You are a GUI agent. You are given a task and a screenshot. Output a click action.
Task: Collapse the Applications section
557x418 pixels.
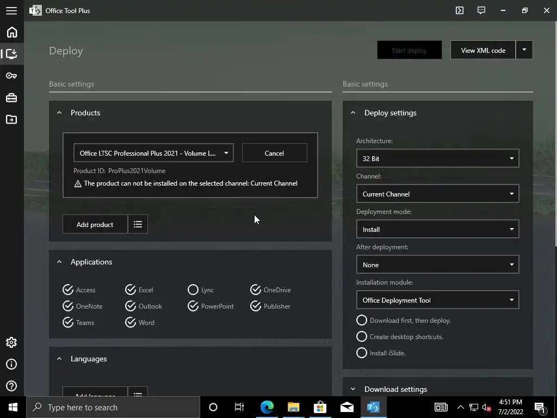click(59, 262)
